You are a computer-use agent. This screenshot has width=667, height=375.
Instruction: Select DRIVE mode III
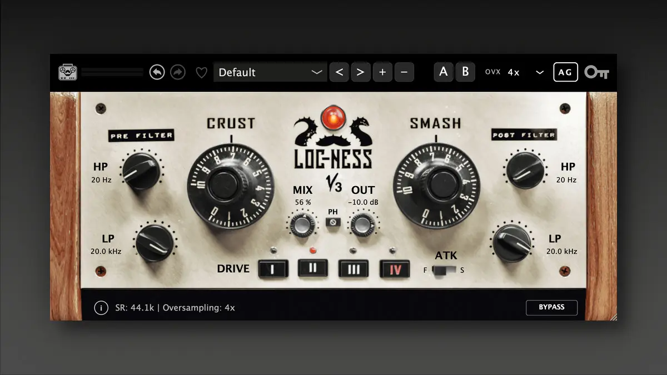pos(354,269)
